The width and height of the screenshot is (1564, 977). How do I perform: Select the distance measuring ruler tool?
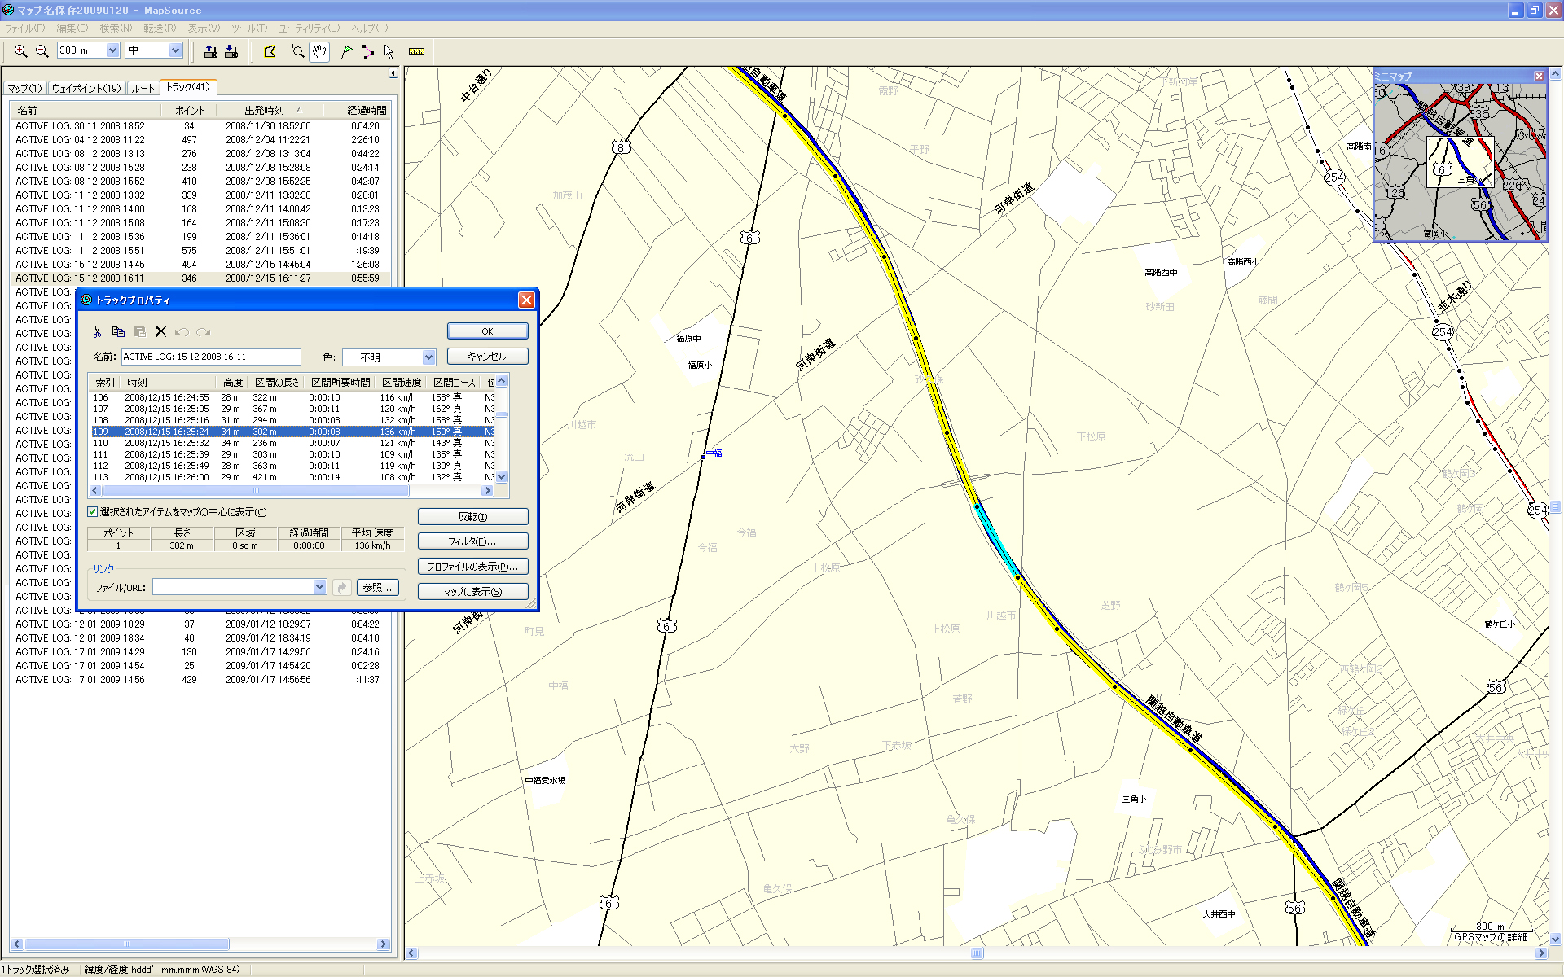click(416, 51)
